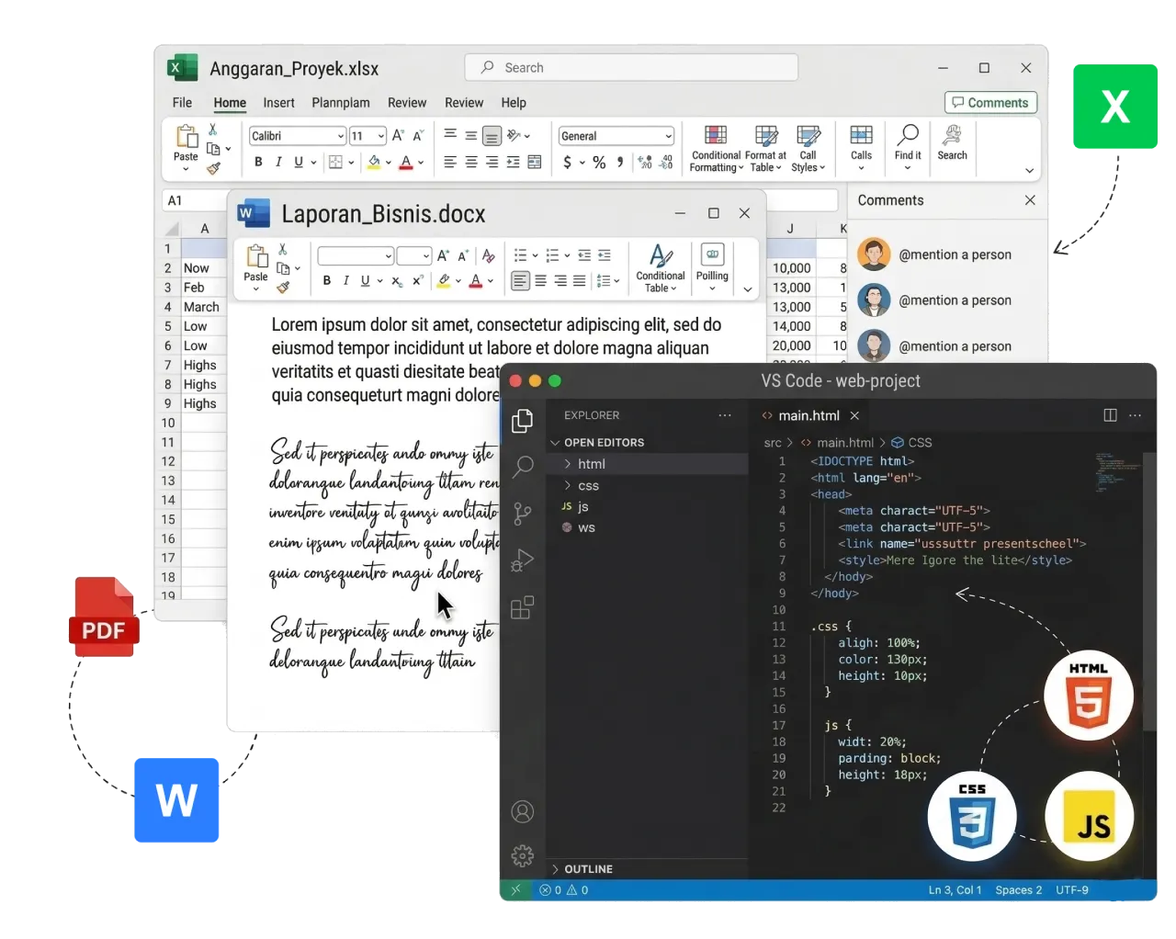Apply superscript in the Word ribbon

(417, 281)
